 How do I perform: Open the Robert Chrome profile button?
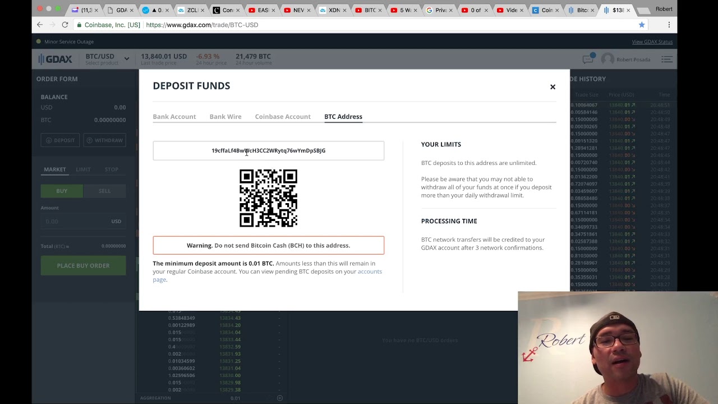point(664,9)
